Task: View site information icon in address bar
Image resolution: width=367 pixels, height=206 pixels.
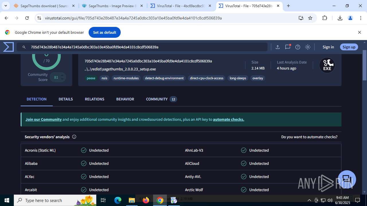Action: pyautogui.click(x=39, y=18)
